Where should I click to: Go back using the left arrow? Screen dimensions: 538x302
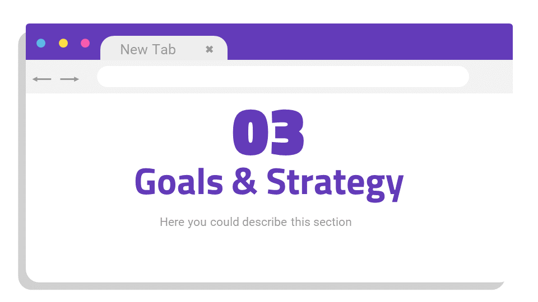(x=42, y=79)
